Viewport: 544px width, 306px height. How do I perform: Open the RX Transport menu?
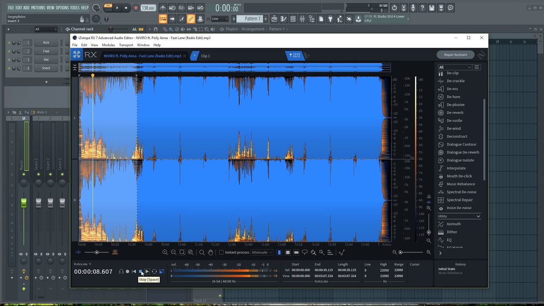[x=126, y=45]
